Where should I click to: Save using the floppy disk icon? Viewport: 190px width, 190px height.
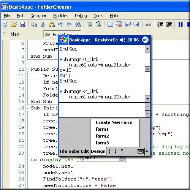coord(22,24)
